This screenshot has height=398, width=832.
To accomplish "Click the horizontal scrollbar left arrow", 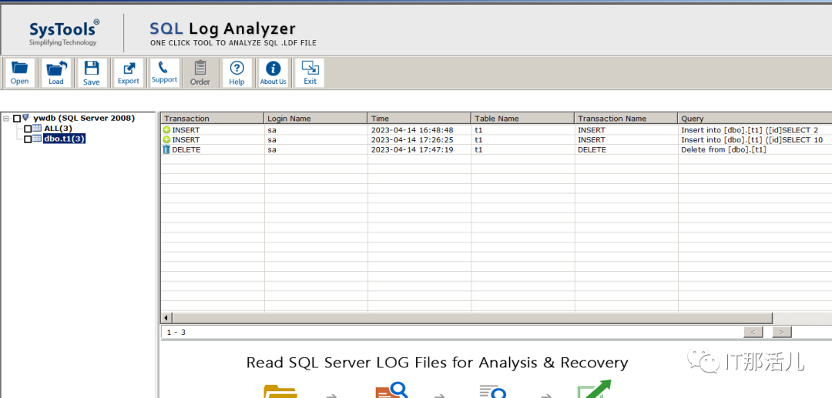I will click(x=166, y=318).
